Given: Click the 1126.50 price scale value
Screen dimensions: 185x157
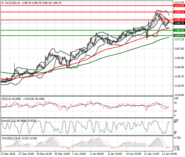Looking at the screenshot, I should tap(179, 86).
